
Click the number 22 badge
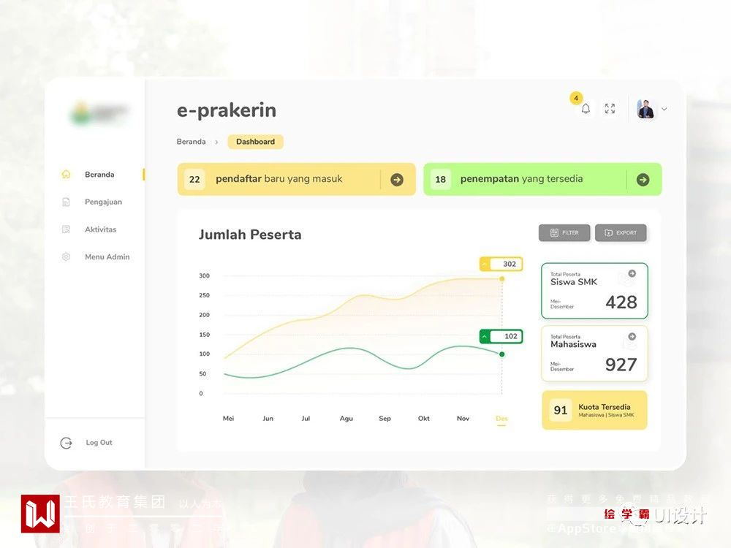pos(194,180)
